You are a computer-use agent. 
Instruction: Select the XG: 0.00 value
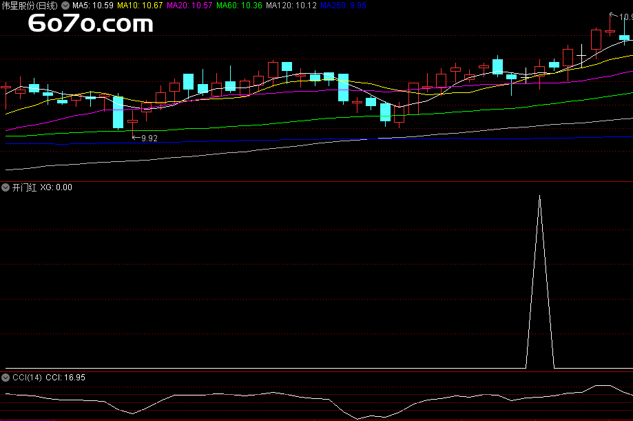56,187
